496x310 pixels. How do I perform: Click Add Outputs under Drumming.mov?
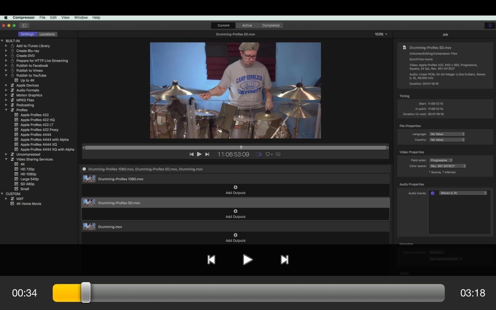(236, 241)
